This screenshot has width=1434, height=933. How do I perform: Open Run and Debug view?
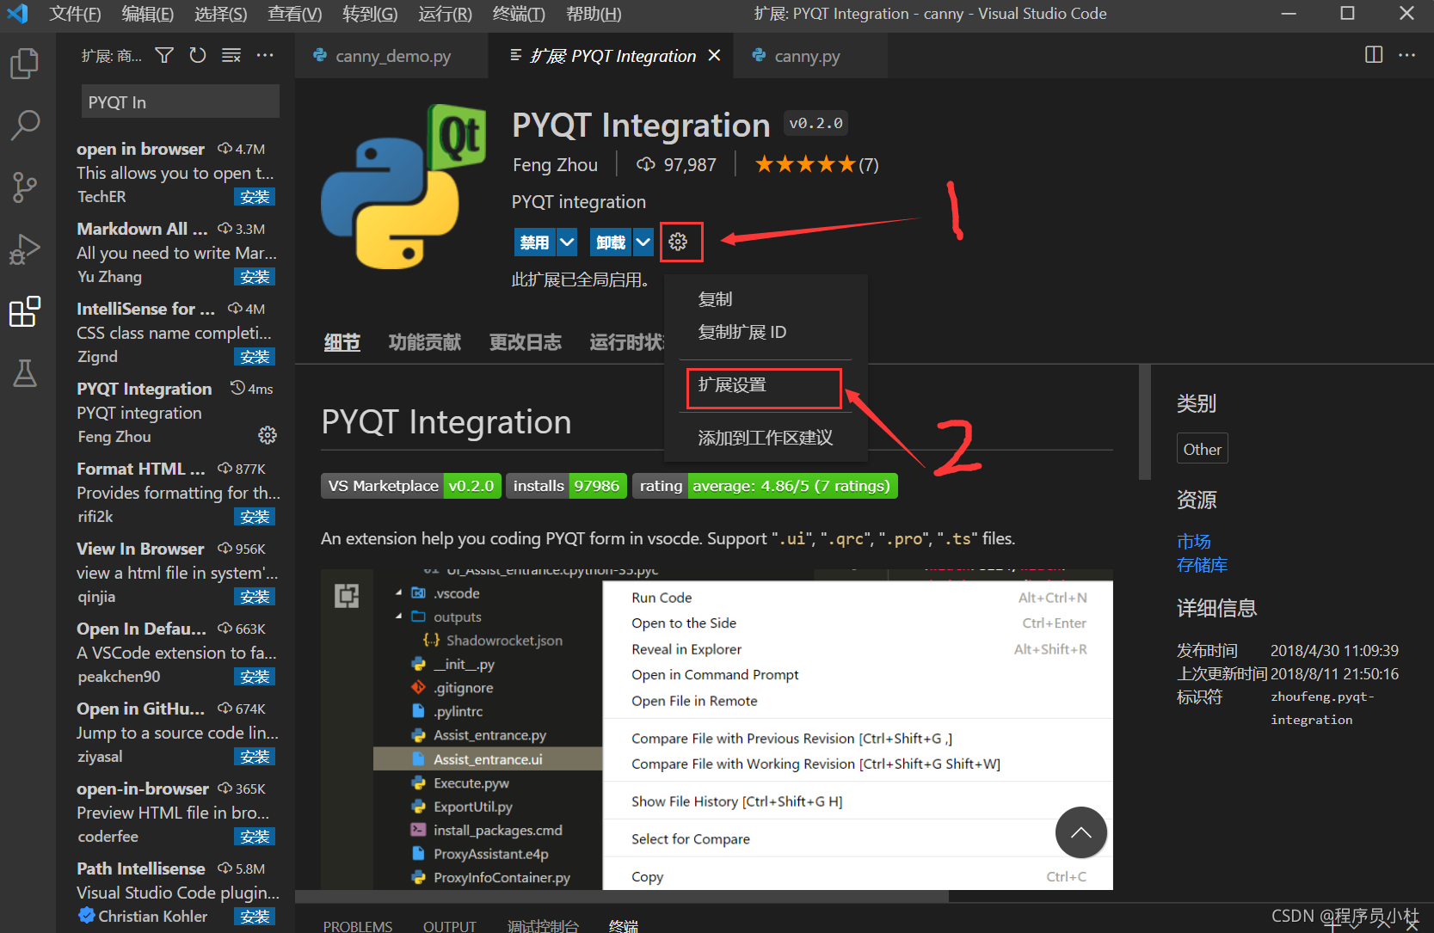[x=24, y=249]
